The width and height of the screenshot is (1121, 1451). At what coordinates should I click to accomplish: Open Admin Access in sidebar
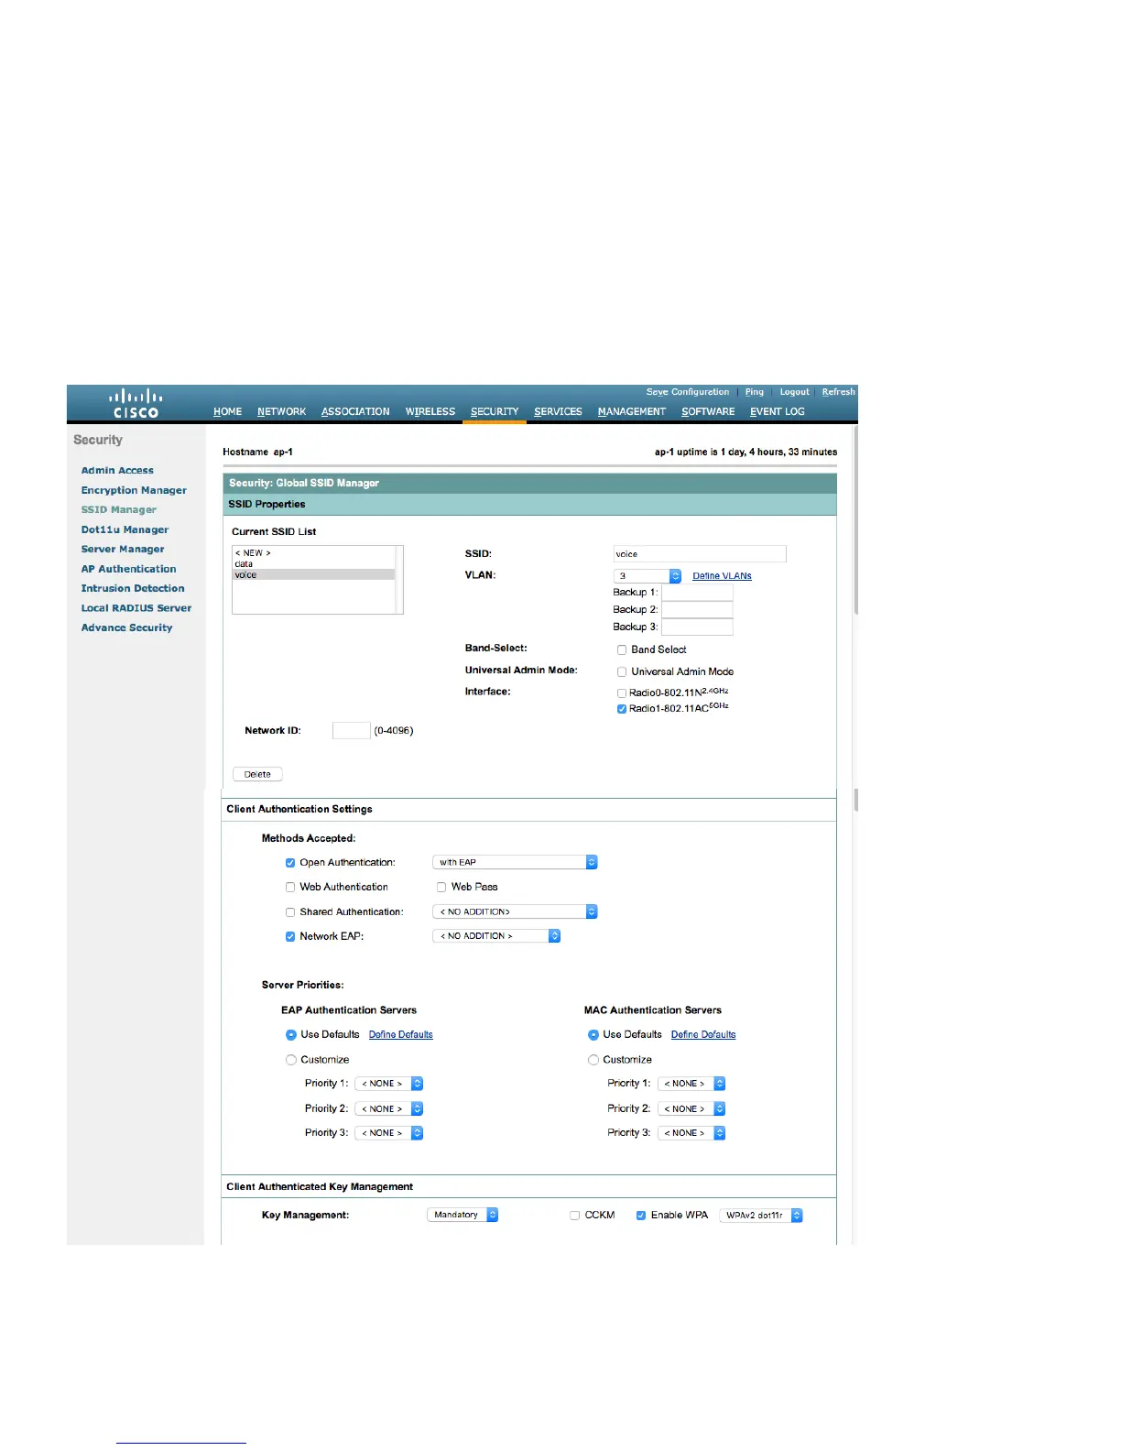tap(117, 471)
